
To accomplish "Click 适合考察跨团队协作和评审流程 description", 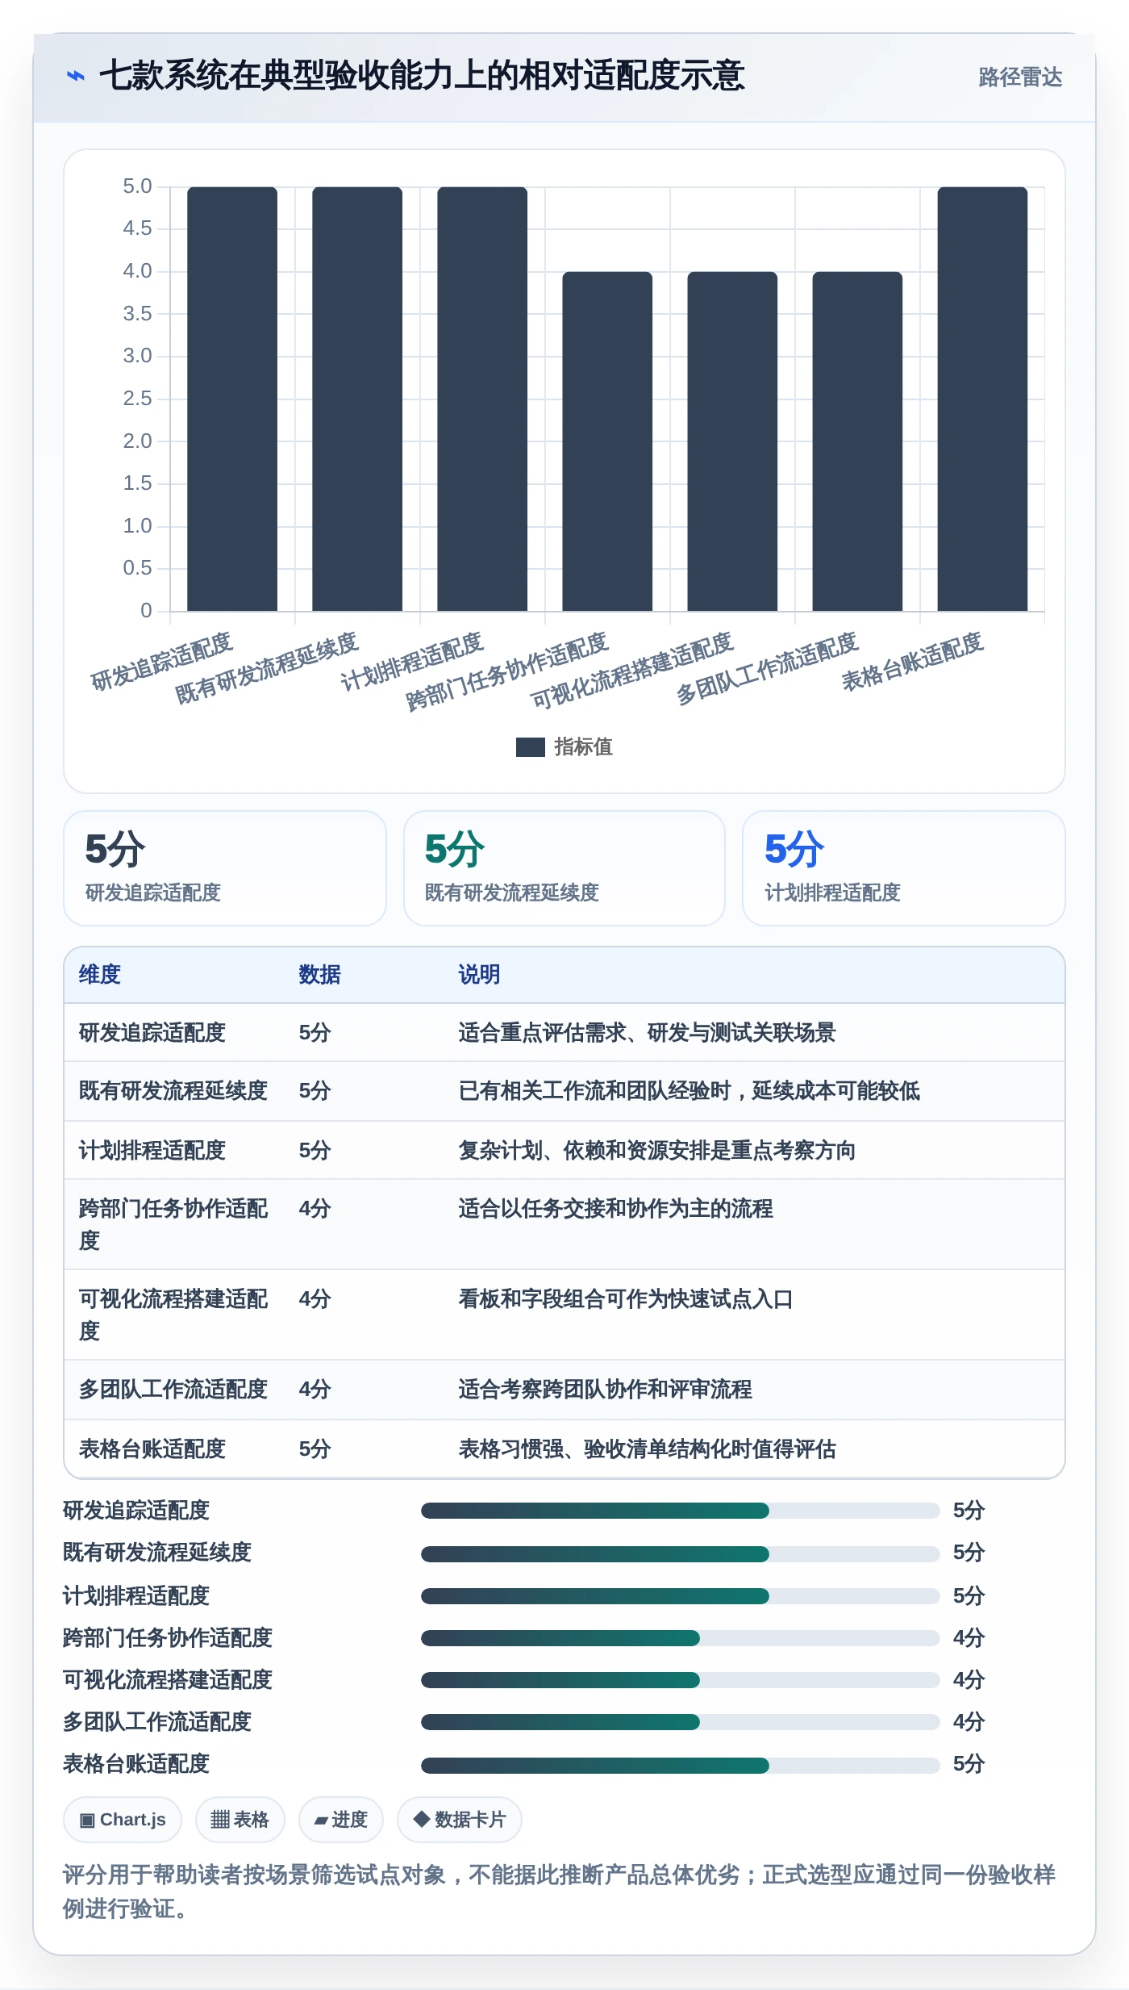I will tap(605, 1390).
